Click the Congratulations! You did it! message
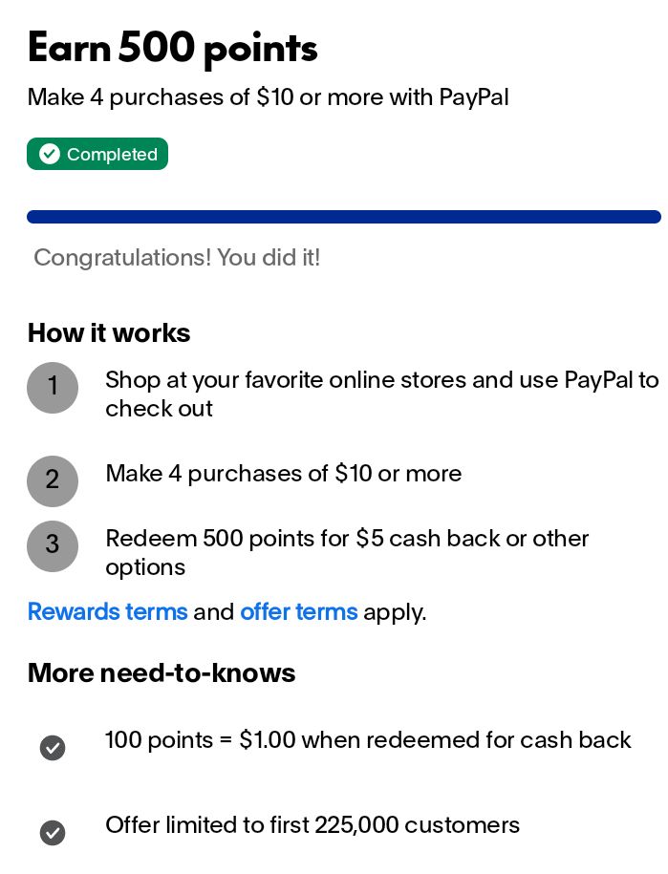 [x=177, y=258]
